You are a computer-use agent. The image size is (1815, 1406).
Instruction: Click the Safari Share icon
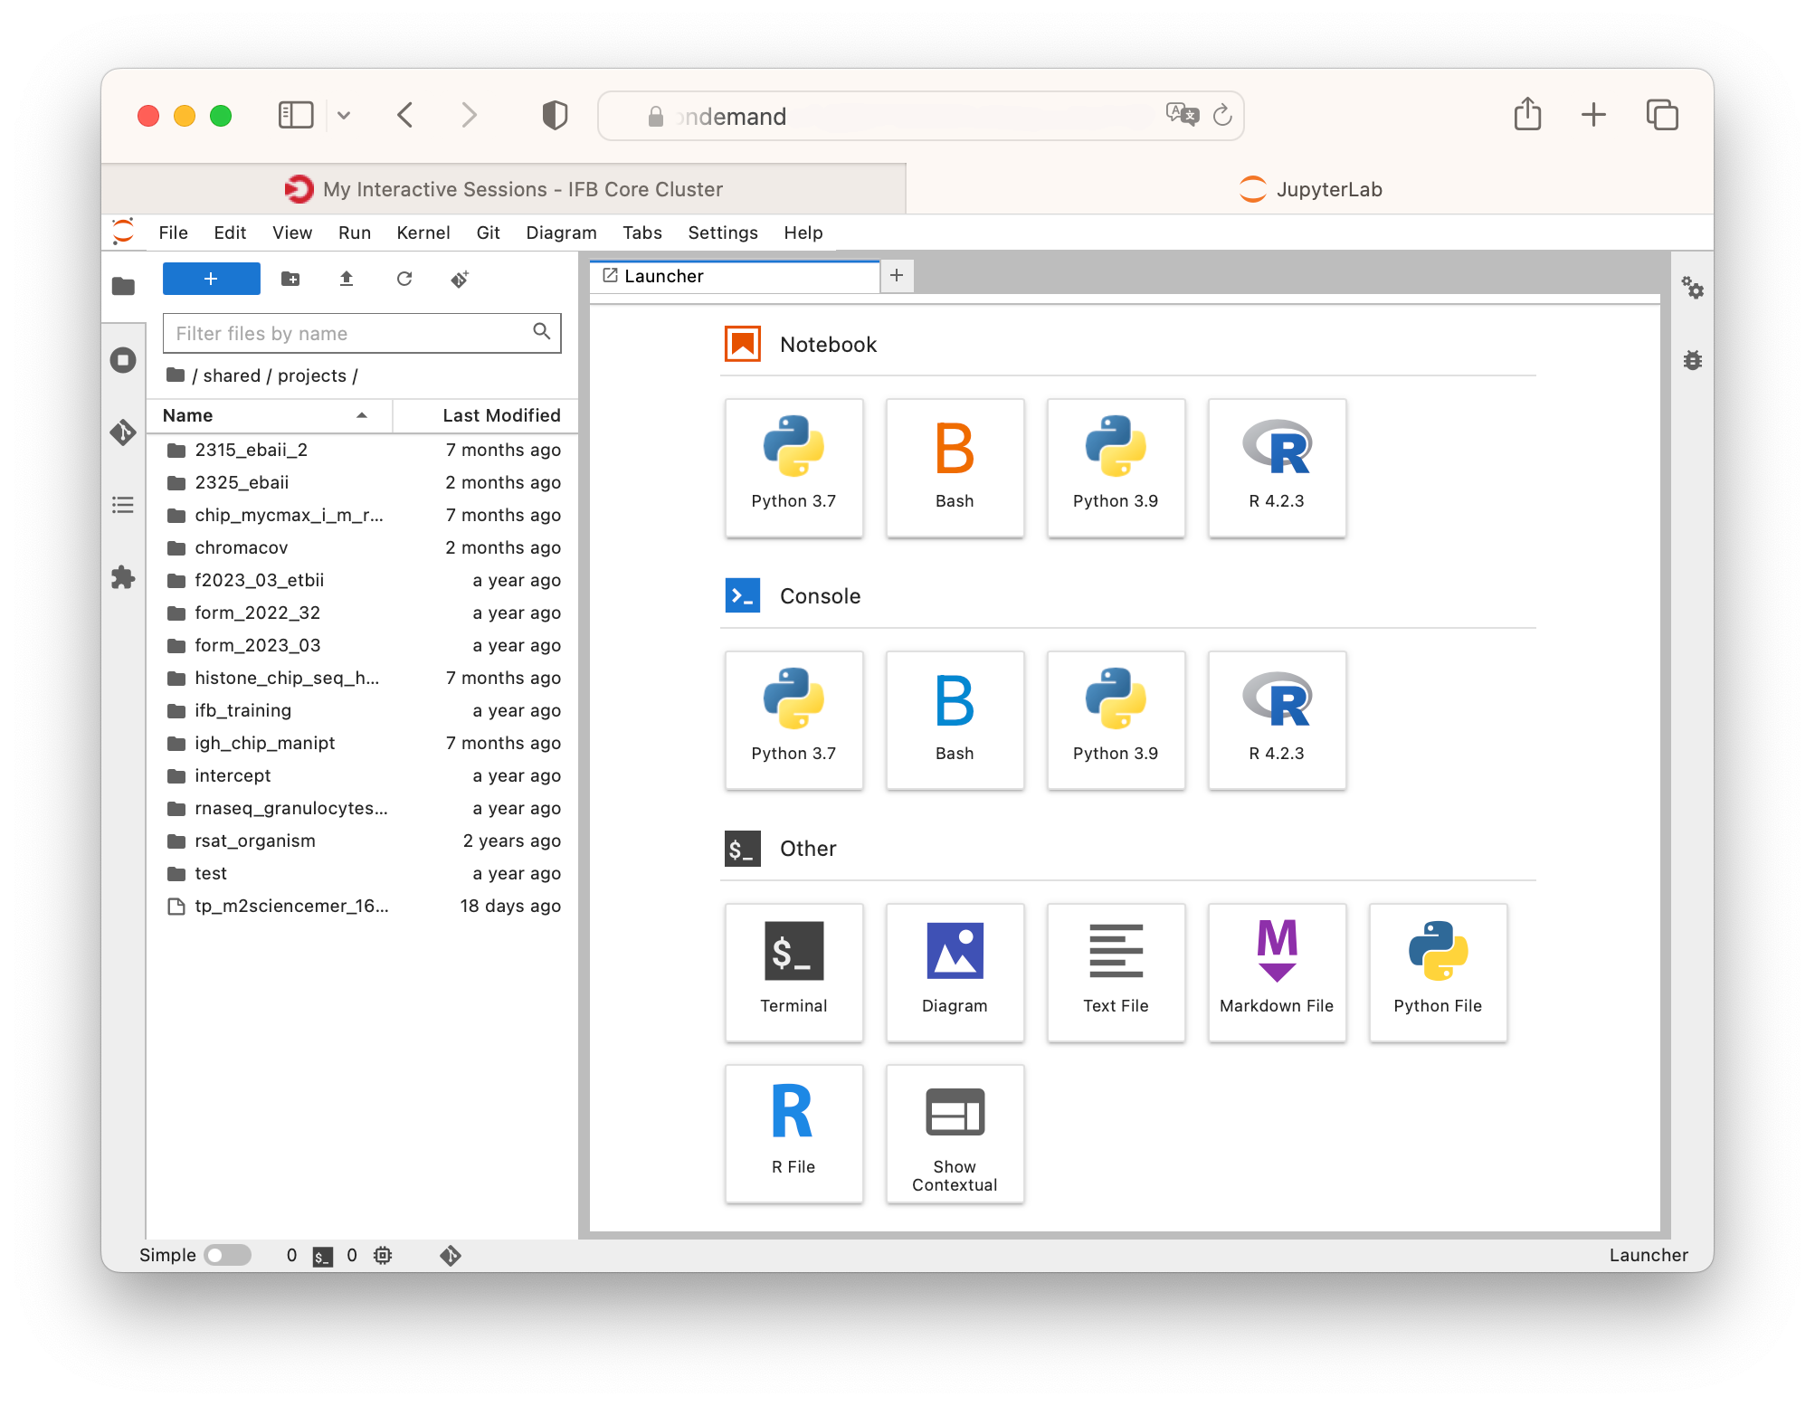1527,114
